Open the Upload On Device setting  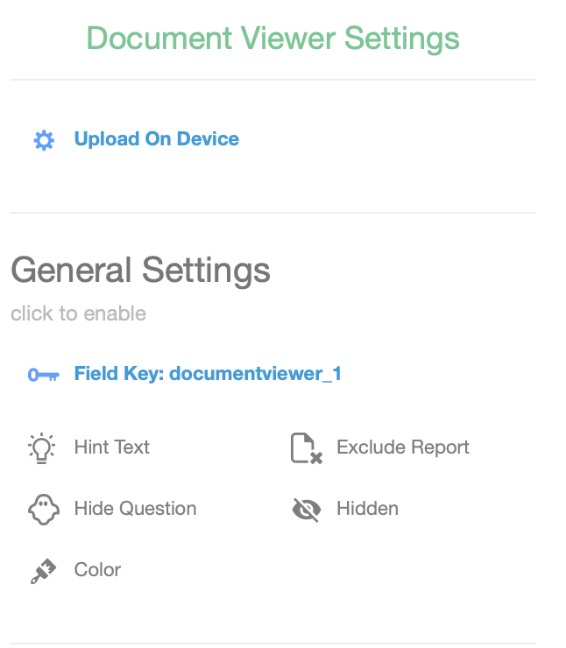tap(156, 139)
